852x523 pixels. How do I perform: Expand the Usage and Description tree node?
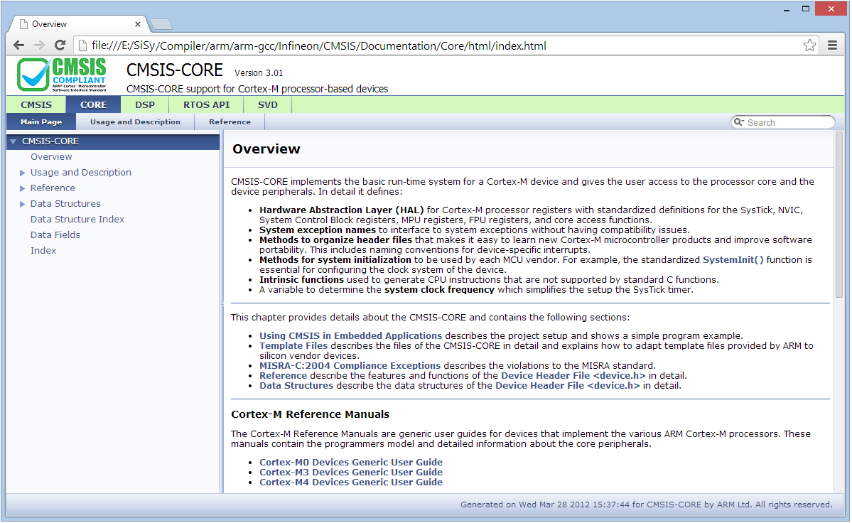23,173
